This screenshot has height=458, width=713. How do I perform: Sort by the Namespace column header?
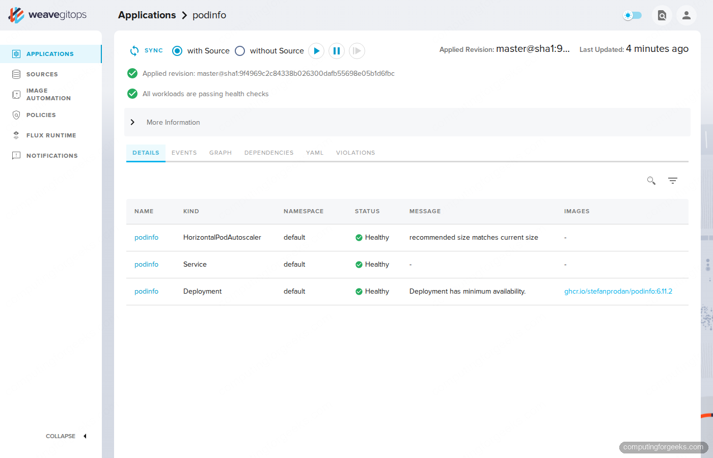point(304,211)
